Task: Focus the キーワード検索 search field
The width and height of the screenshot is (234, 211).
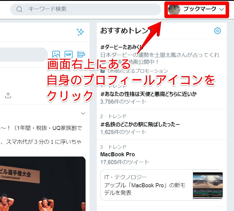Action: 87,9
